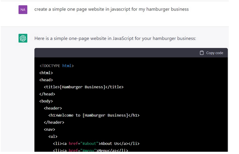
Task: Click the opening <html> tag line
Action: pos(46,73)
